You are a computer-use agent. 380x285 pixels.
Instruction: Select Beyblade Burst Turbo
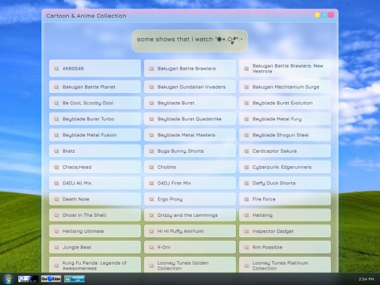click(95, 119)
